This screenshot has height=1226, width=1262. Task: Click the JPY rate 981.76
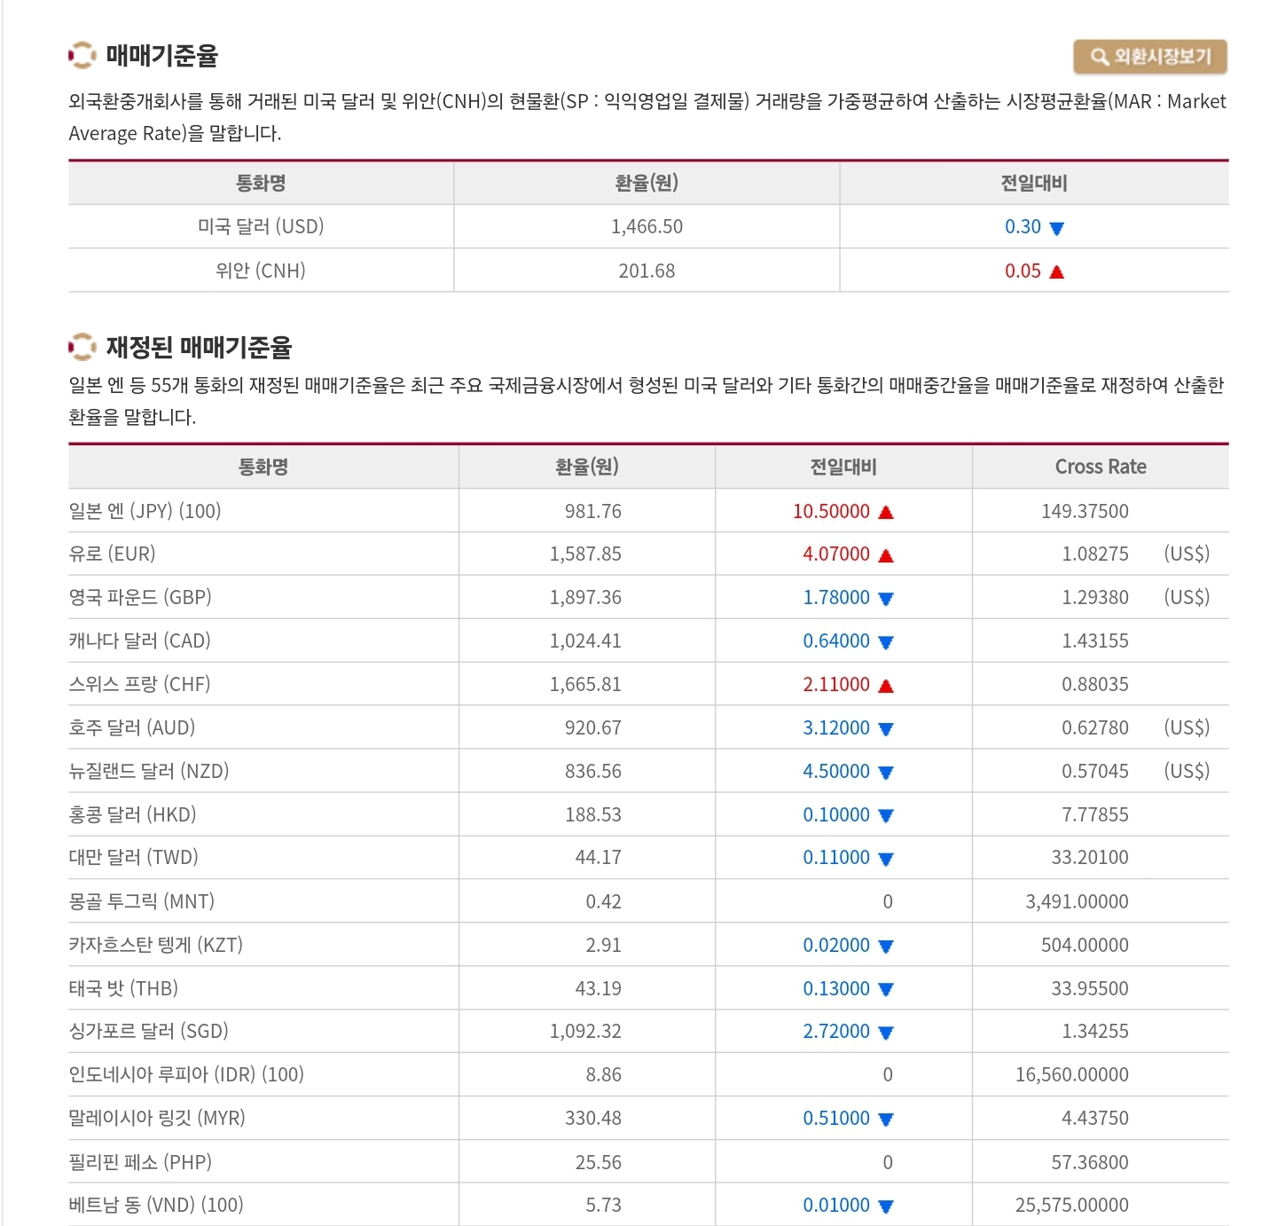pyautogui.click(x=592, y=511)
